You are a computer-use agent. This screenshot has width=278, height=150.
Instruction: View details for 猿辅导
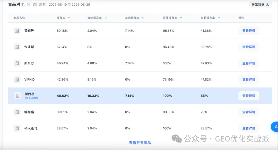click(249, 31)
